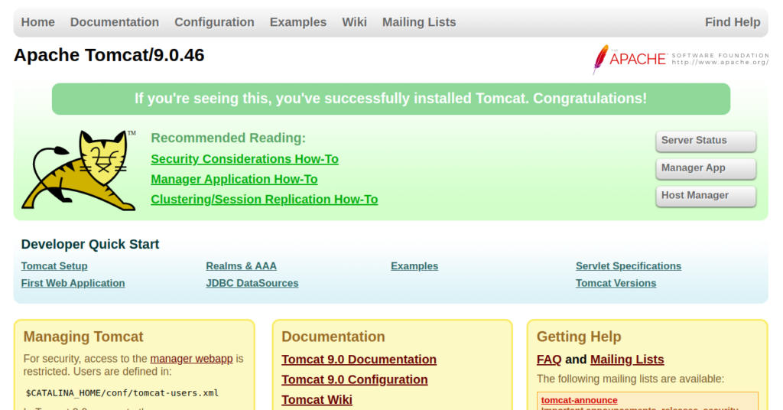Click the Apache Software Foundation logo
The image size is (783, 410).
coord(680,59)
